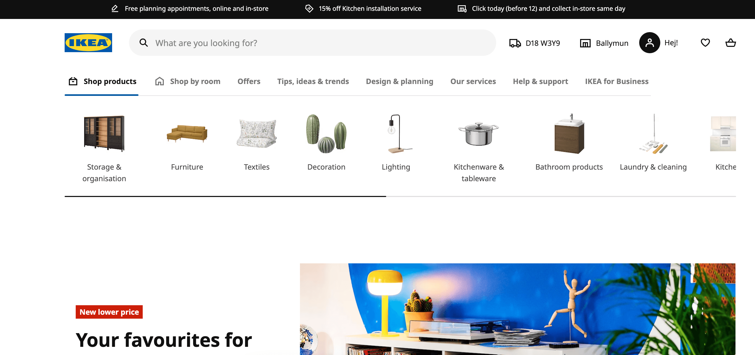Open Help & support section
Image resolution: width=755 pixels, height=355 pixels.
pos(540,81)
